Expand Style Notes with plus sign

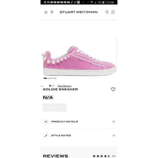pyautogui.click(x=114, y=136)
